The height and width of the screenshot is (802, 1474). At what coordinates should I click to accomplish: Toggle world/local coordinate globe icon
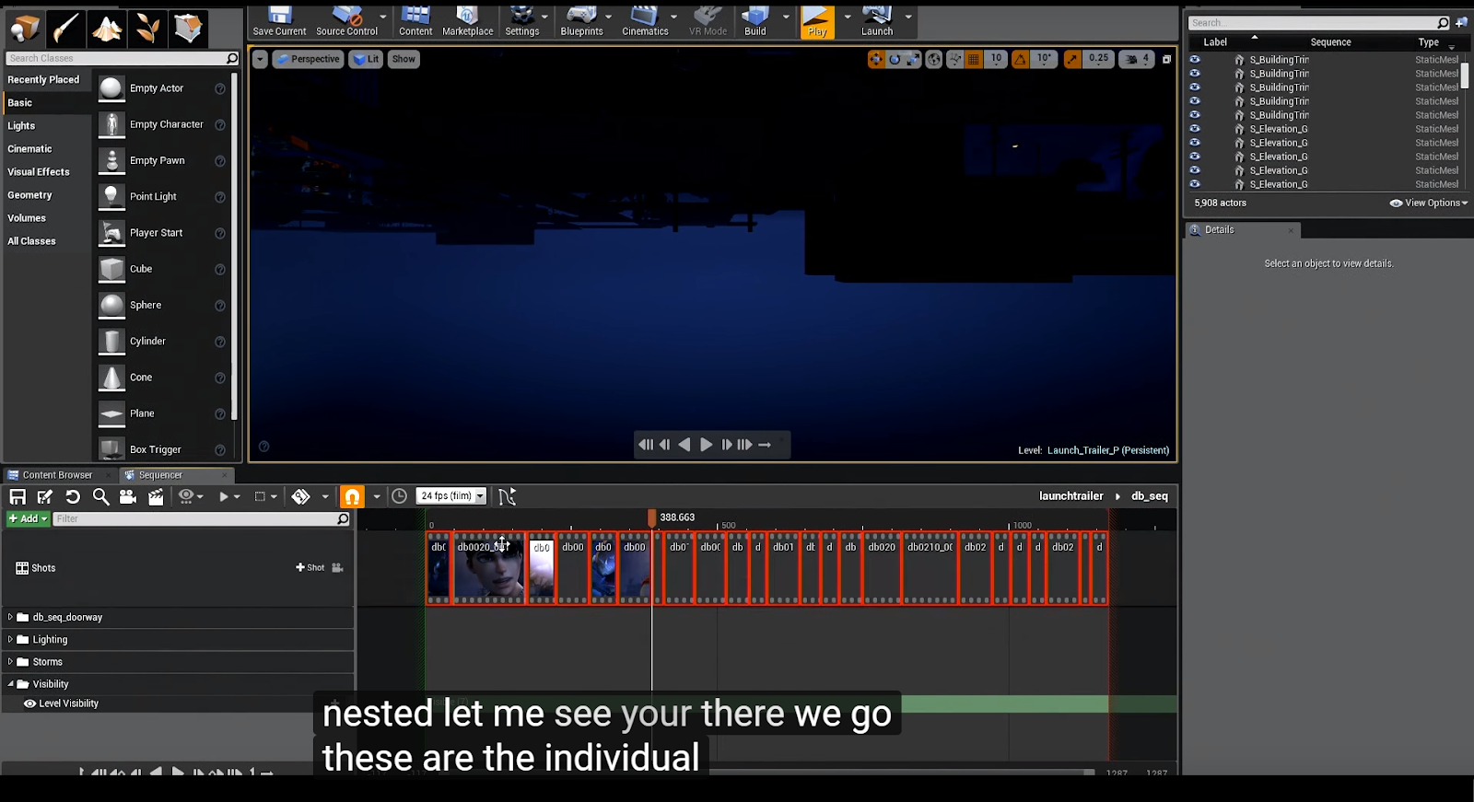click(x=934, y=59)
